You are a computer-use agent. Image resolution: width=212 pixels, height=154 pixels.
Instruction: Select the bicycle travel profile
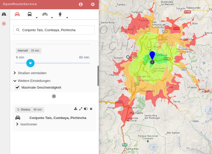click(45, 14)
